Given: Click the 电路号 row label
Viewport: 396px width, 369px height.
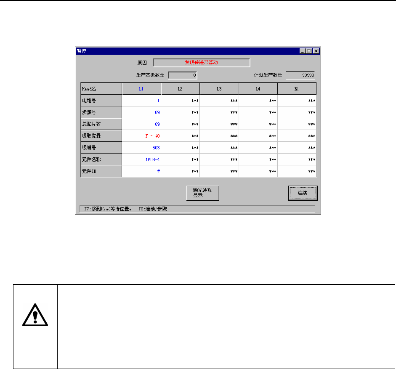Looking at the screenshot, I should pos(101,101).
